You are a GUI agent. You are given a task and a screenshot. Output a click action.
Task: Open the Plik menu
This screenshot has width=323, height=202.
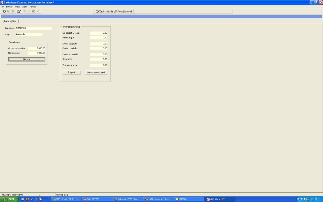pos(2,7)
